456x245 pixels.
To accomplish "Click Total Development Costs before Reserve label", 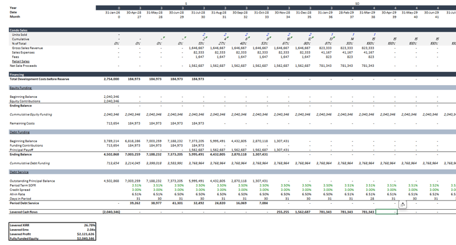I will 40,79.
